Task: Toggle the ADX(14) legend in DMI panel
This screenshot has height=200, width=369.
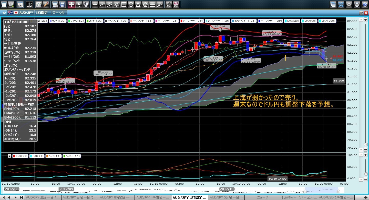Action: [x=54, y=156]
